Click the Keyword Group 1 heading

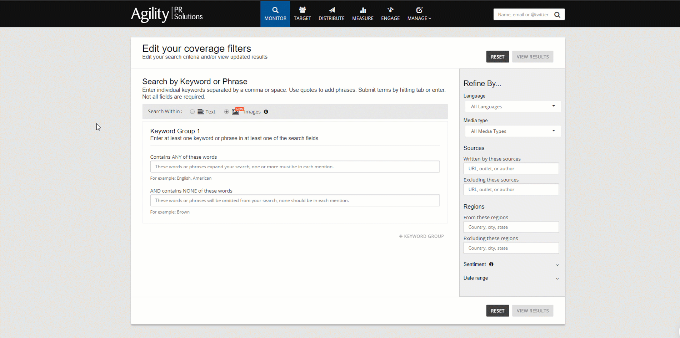point(175,131)
